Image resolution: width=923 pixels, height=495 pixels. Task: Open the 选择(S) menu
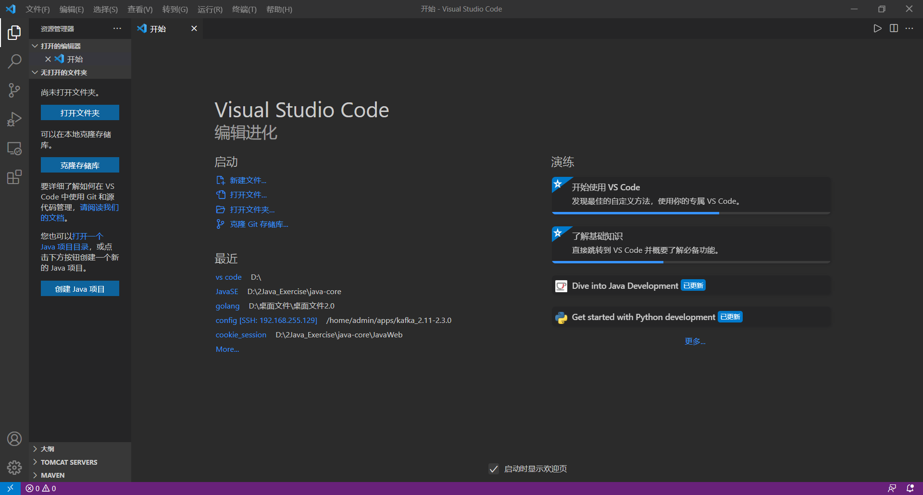[x=105, y=9]
